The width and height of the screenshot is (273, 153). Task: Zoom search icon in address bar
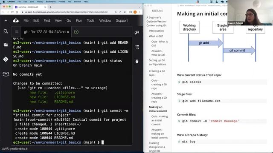pos(116,12)
